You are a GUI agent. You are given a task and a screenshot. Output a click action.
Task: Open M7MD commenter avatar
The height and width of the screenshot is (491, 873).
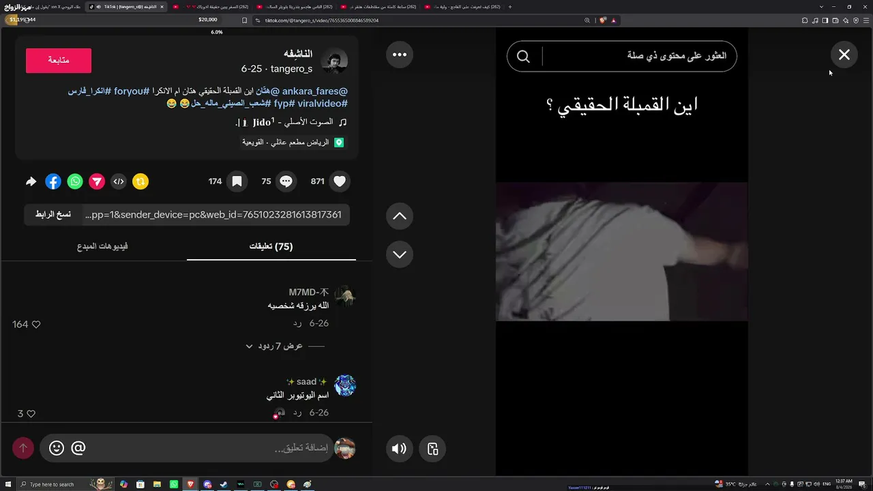[345, 296]
